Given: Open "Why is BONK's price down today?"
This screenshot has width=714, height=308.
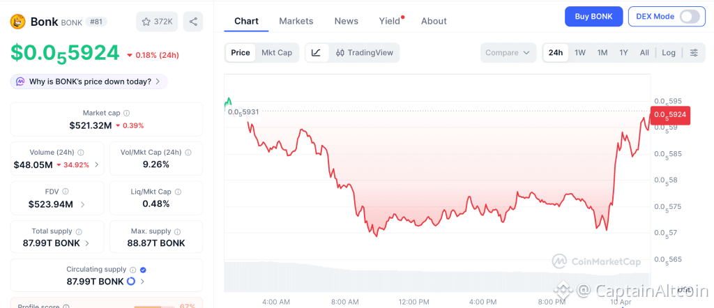Looking at the screenshot, I should point(89,82).
